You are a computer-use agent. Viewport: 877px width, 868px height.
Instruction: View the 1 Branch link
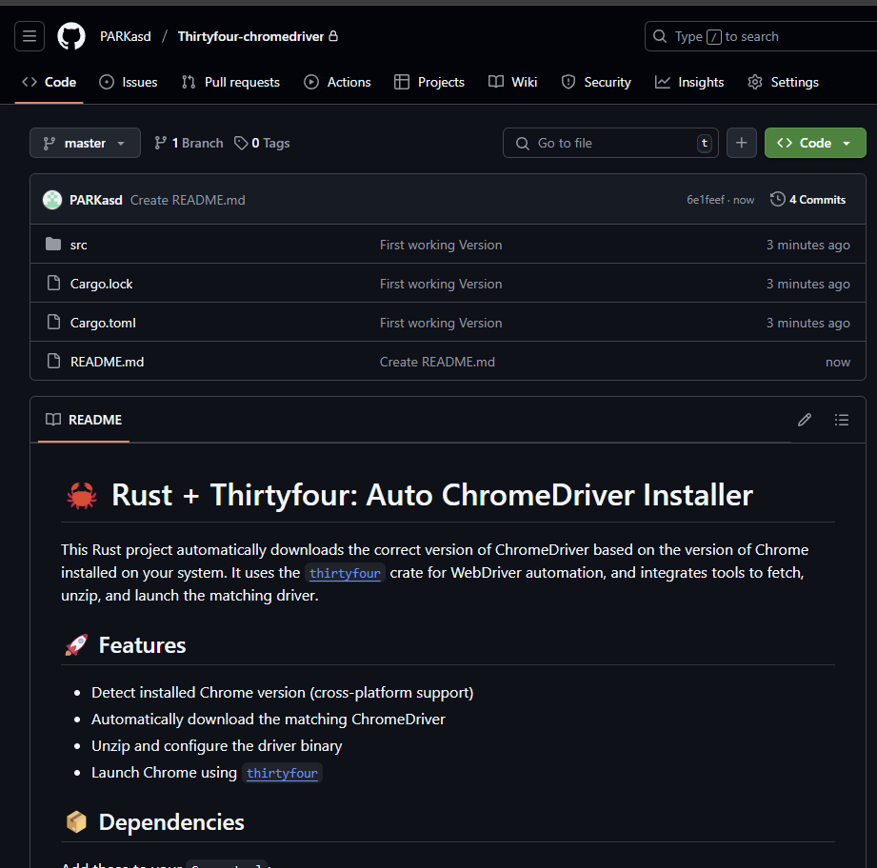tap(189, 143)
